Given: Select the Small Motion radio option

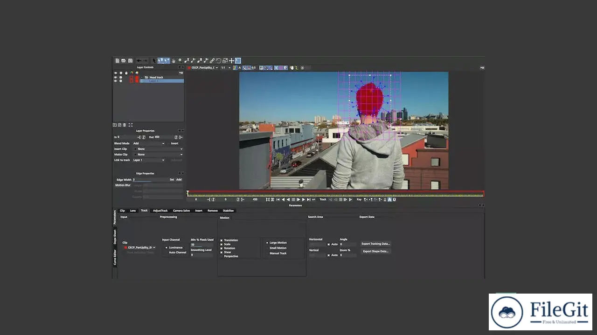Looking at the screenshot, I should [x=267, y=248].
